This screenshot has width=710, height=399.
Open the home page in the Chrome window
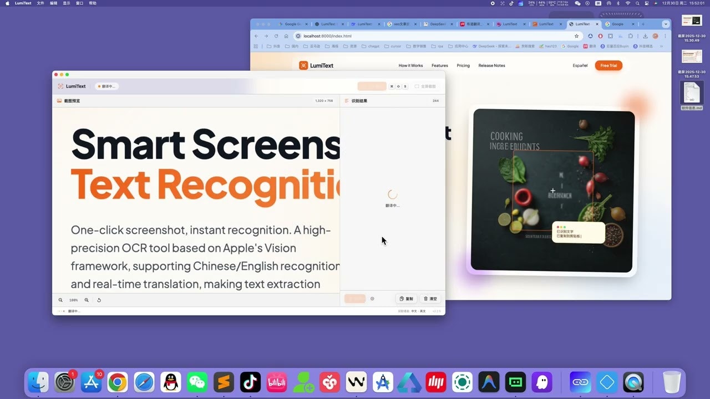(286, 36)
